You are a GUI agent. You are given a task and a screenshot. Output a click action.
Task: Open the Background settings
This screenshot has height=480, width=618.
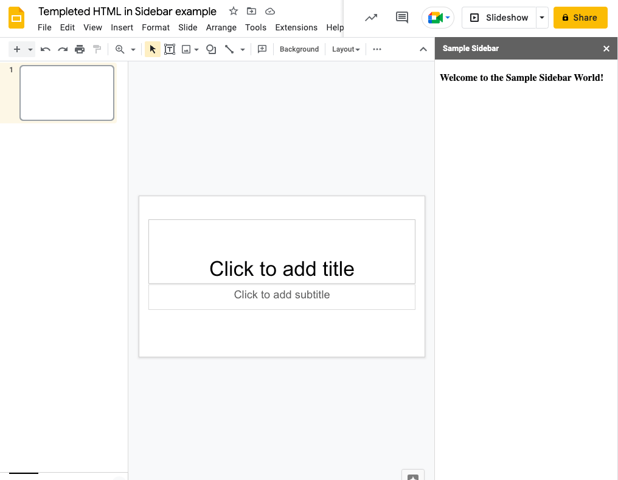[299, 49]
